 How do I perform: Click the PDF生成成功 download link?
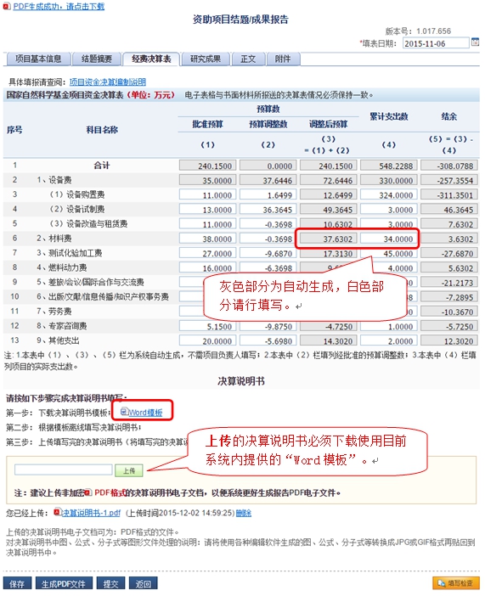pyautogui.click(x=59, y=7)
